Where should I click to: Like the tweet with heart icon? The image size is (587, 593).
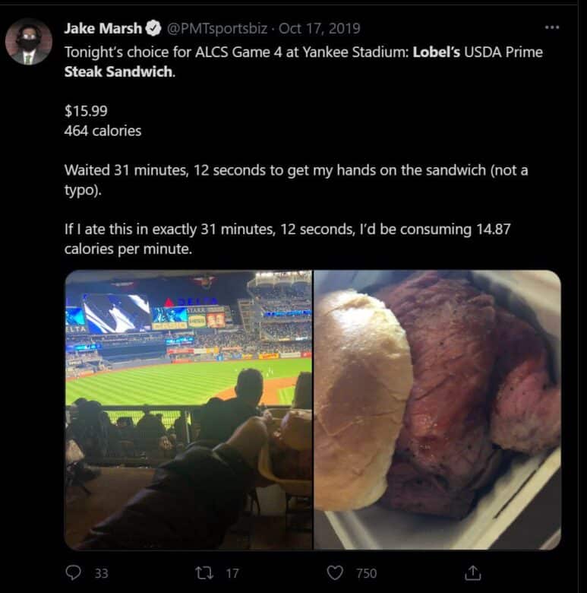[335, 572]
